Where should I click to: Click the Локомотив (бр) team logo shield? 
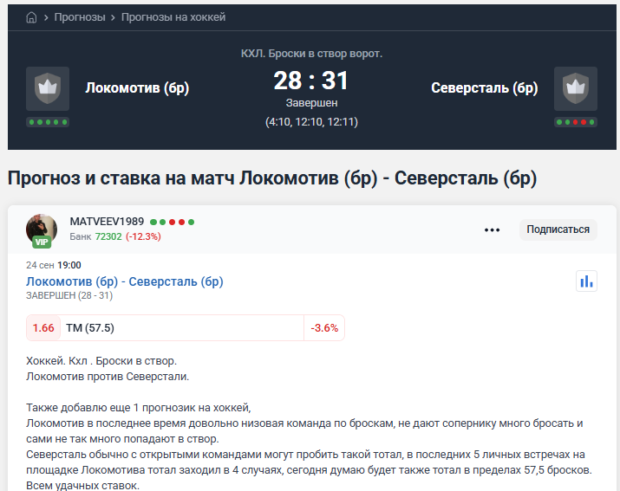click(48, 88)
